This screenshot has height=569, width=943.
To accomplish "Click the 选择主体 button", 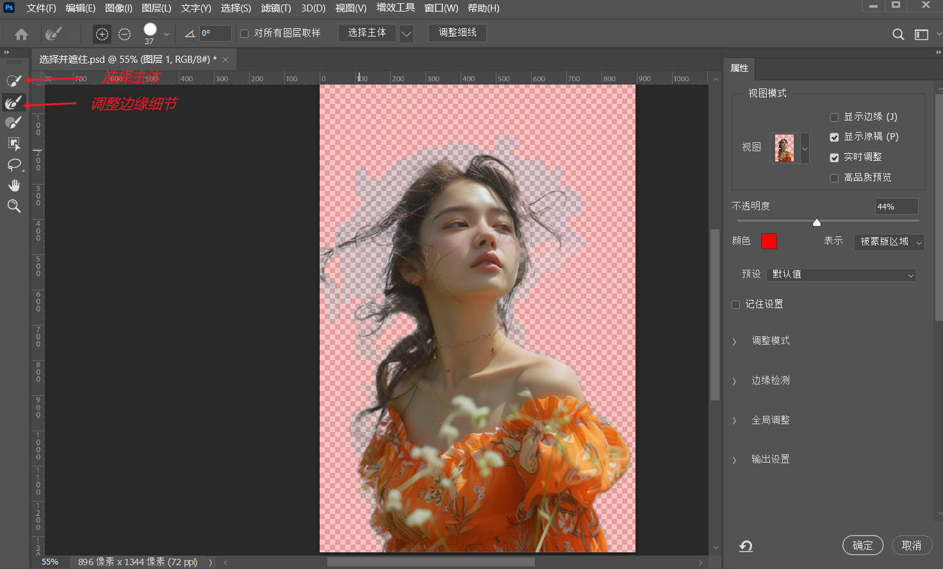I will coord(366,33).
